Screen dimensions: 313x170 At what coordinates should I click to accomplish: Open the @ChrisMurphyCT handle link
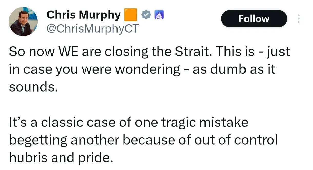[92, 29]
